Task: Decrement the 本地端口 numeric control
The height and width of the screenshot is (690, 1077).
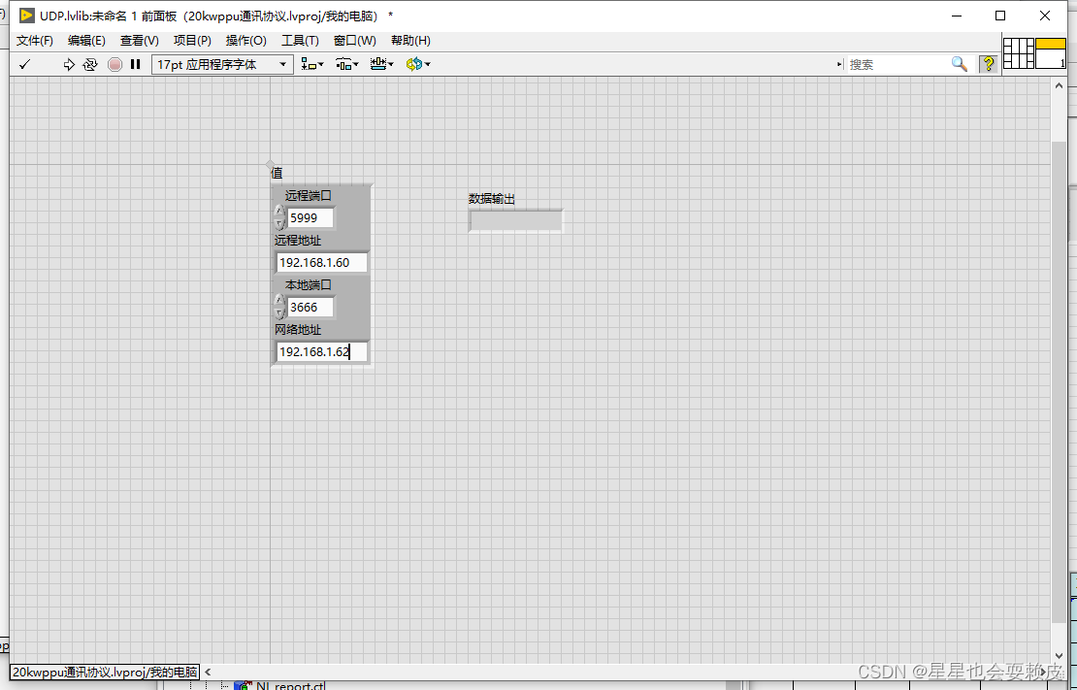Action: coord(279,313)
